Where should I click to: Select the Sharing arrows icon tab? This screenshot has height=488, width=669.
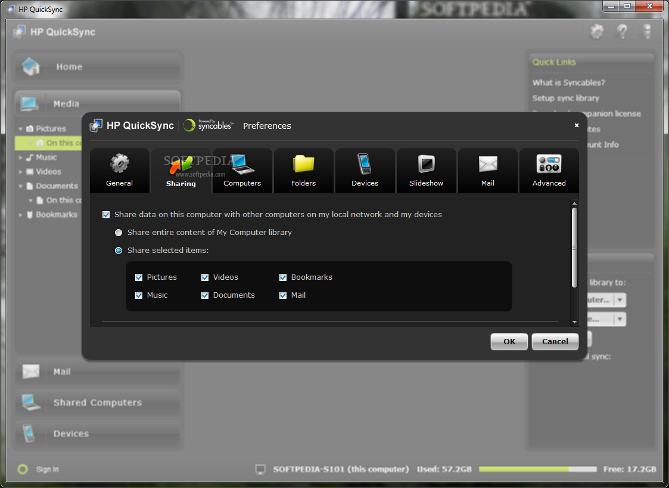(181, 165)
